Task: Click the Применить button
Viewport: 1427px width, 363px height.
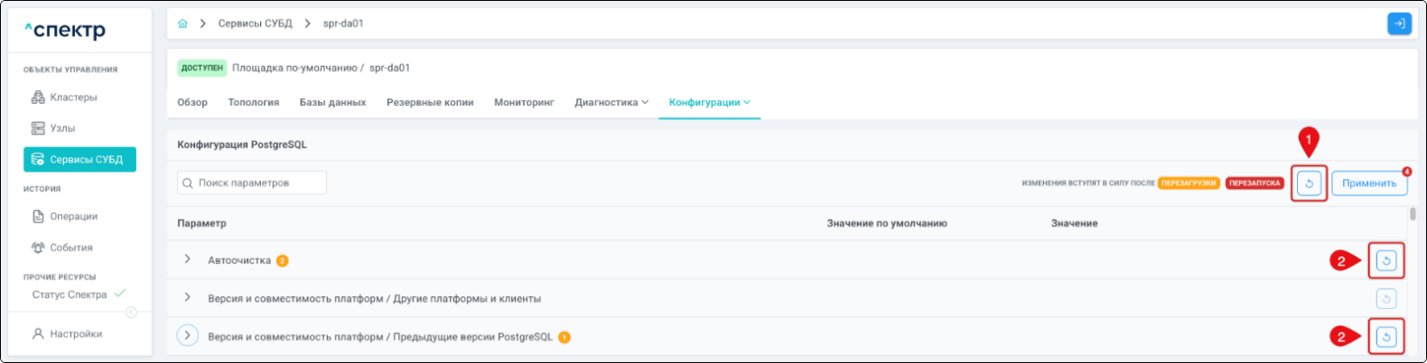Action: tap(1368, 183)
